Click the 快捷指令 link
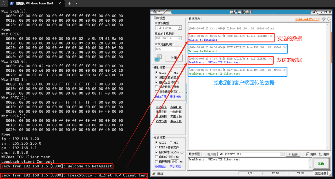 point(161,167)
